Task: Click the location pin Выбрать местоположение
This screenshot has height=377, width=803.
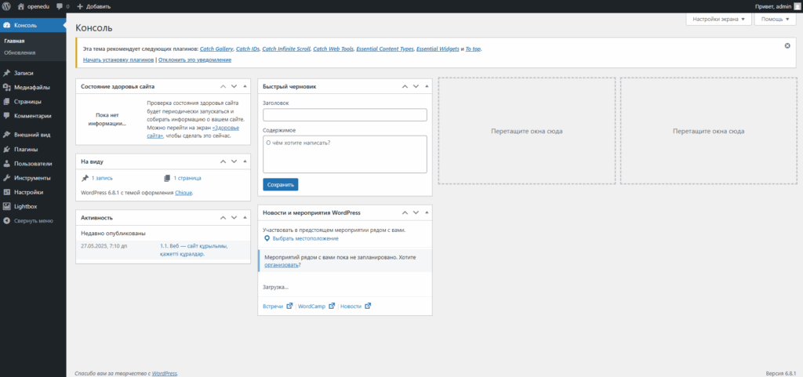Action: click(x=267, y=237)
